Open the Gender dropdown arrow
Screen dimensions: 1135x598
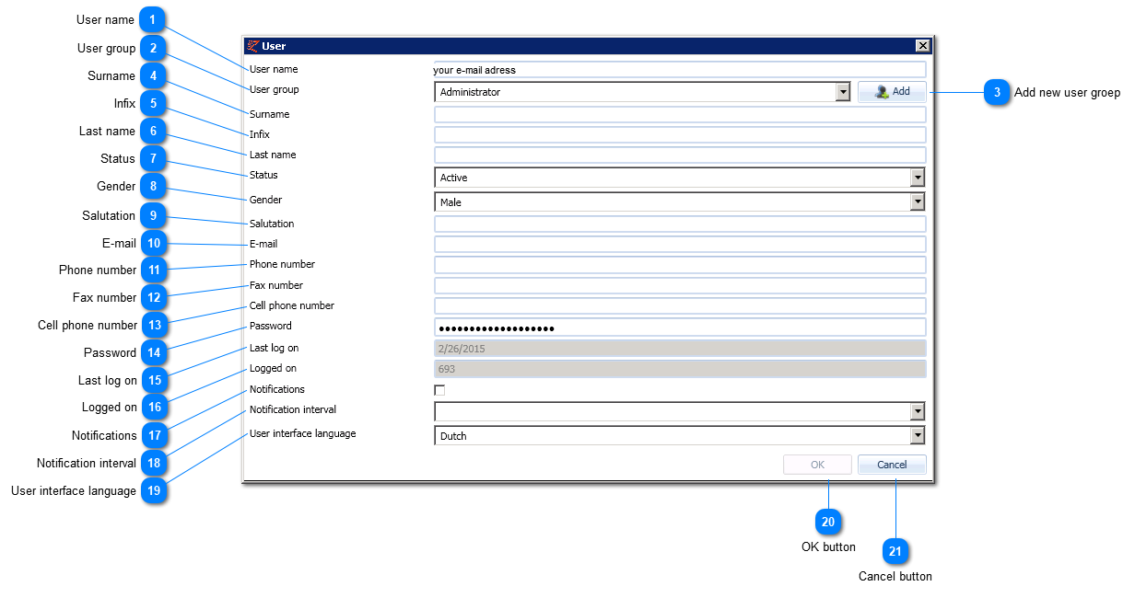click(917, 202)
